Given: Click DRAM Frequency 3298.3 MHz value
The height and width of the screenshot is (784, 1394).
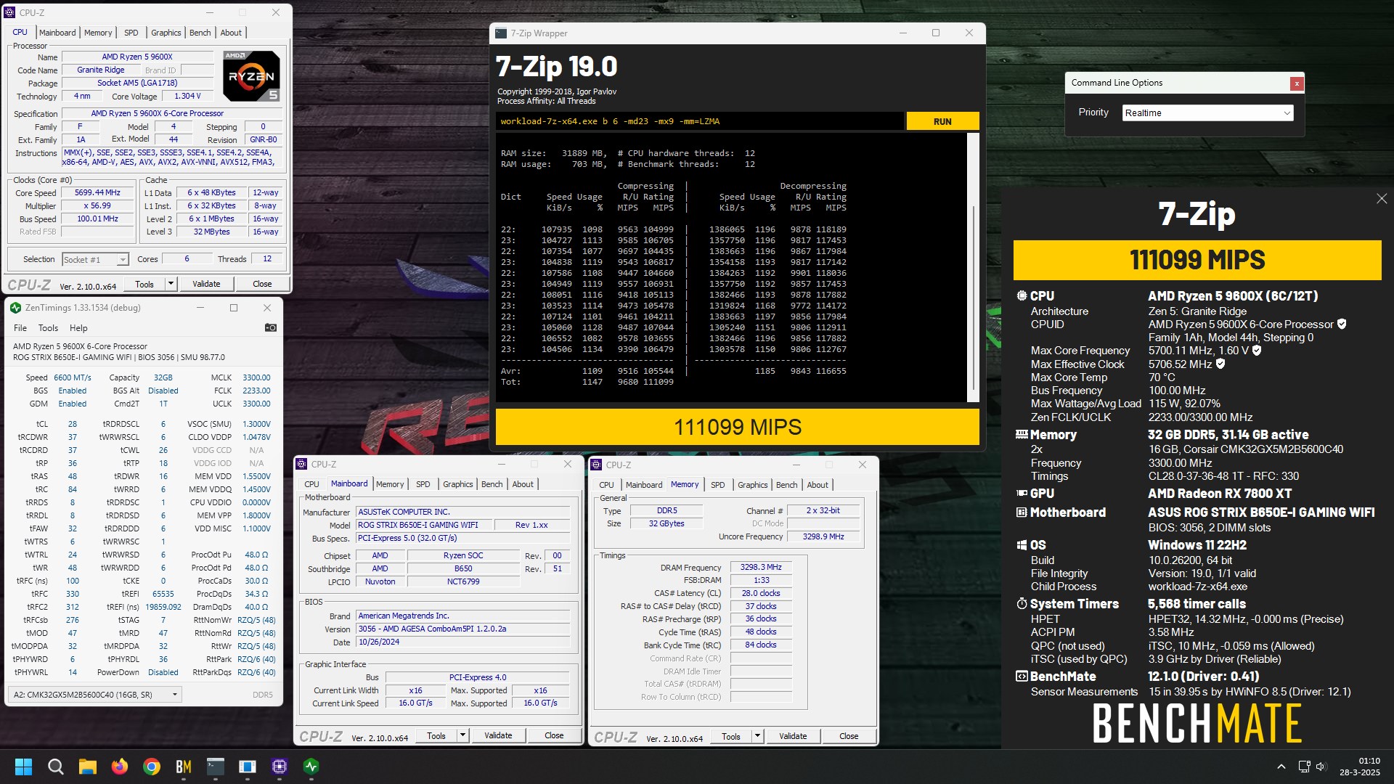Looking at the screenshot, I should coord(761,568).
